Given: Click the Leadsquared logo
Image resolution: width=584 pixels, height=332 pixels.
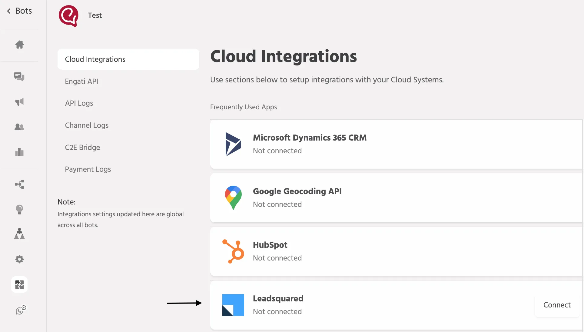Looking at the screenshot, I should point(233,305).
